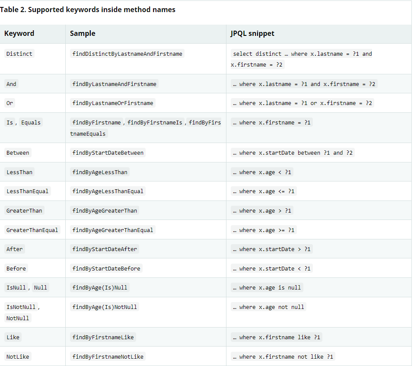The width and height of the screenshot is (414, 366).
Task: Click the JPQL snippet column header
Action: tap(252, 34)
